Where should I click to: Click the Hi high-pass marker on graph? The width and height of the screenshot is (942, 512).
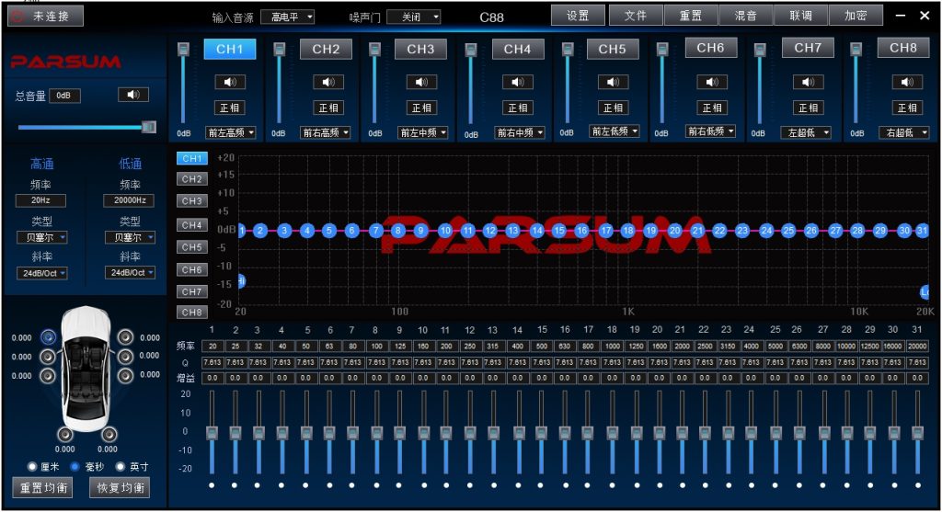pyautogui.click(x=242, y=280)
